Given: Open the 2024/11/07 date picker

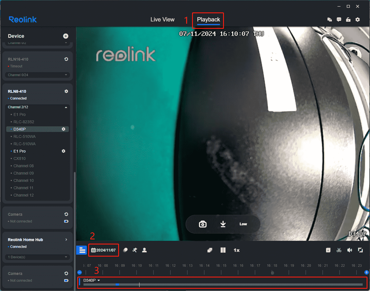Looking at the screenshot, I should click(x=103, y=250).
